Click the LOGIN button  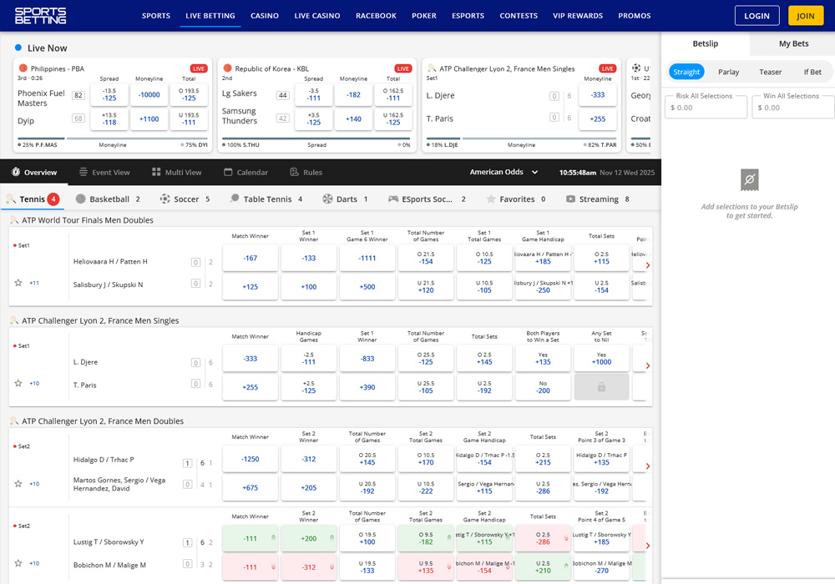757,16
